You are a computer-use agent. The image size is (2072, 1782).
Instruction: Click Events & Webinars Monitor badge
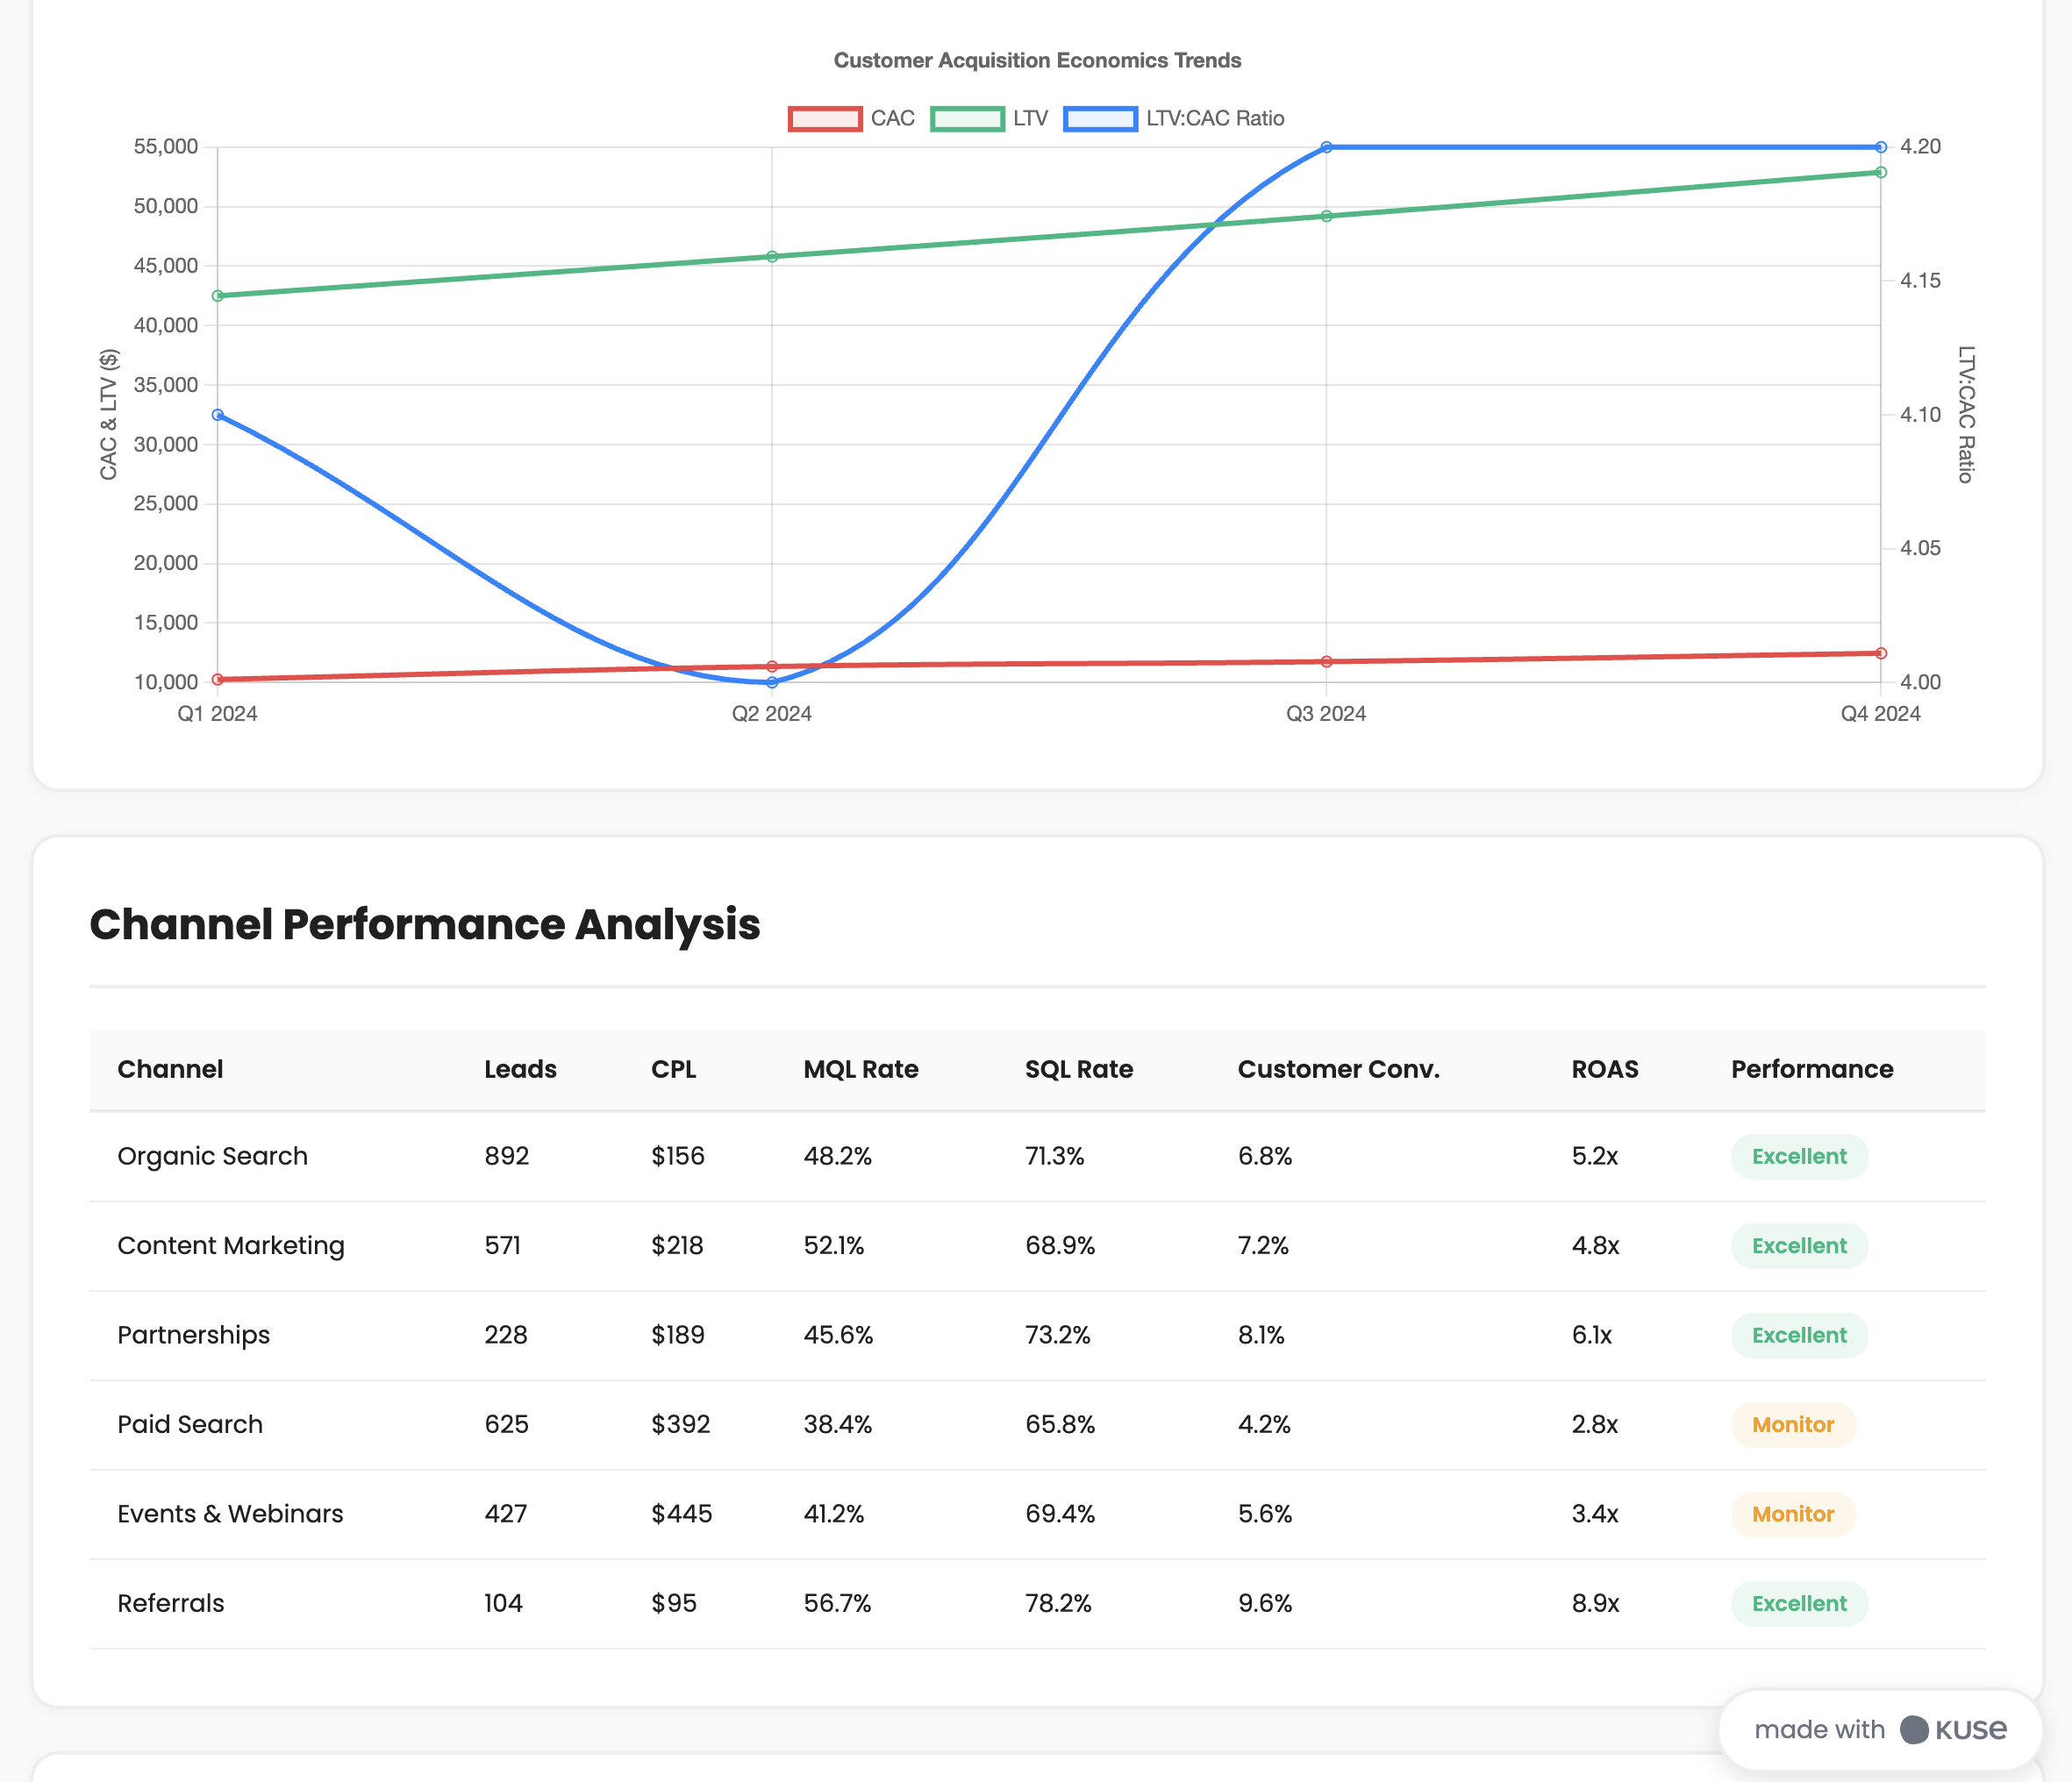click(1792, 1515)
